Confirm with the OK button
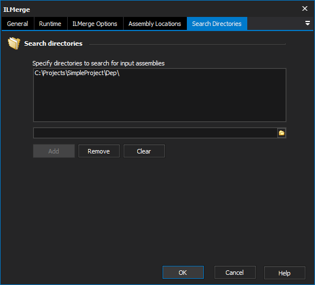 (183, 273)
